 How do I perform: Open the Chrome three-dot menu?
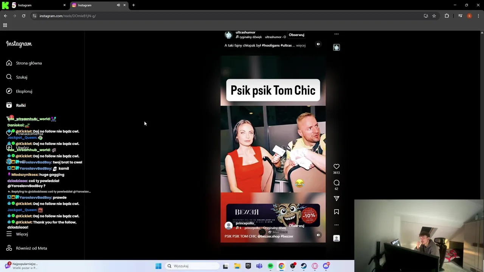coord(478,16)
